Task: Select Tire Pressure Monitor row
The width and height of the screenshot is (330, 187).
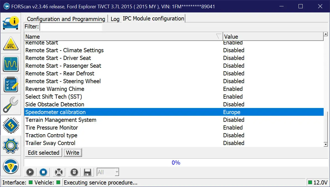Action: click(x=174, y=128)
